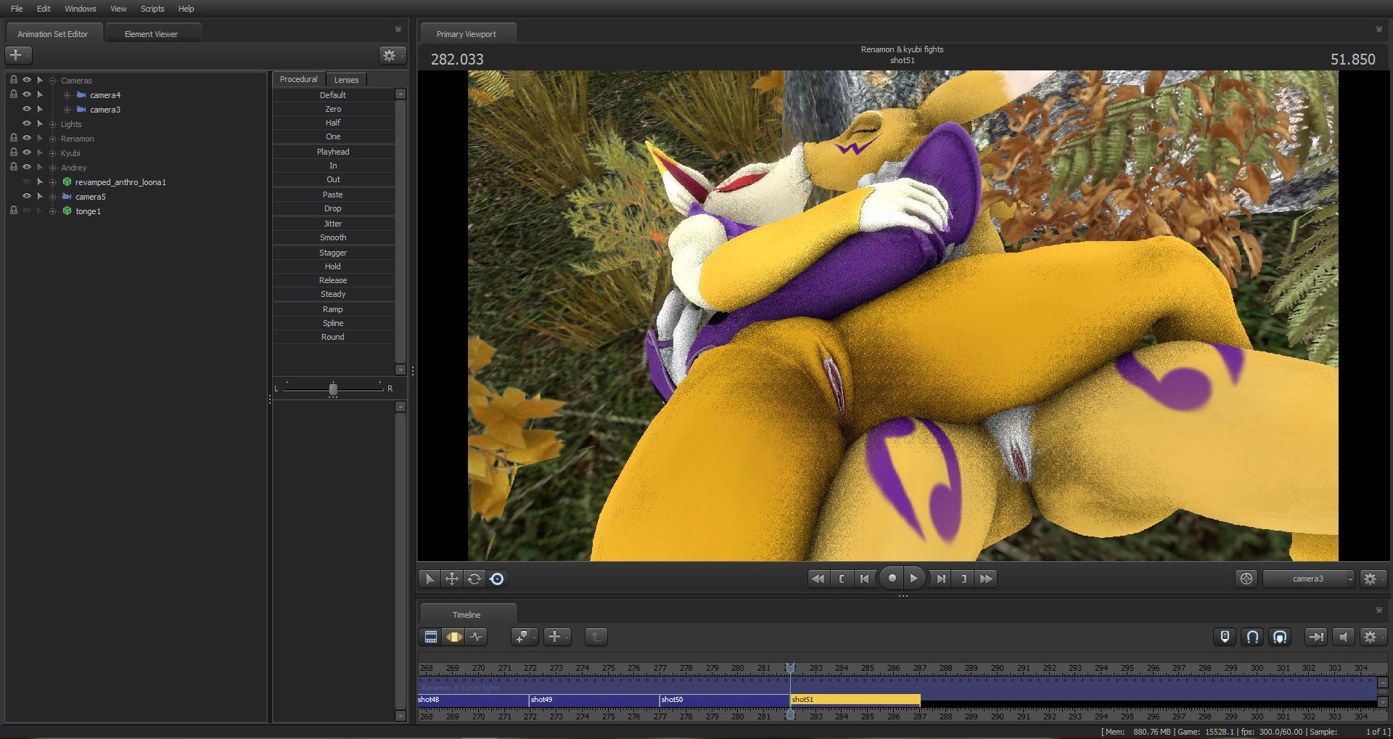Open the File menu
This screenshot has height=739, width=1393.
pos(17,9)
